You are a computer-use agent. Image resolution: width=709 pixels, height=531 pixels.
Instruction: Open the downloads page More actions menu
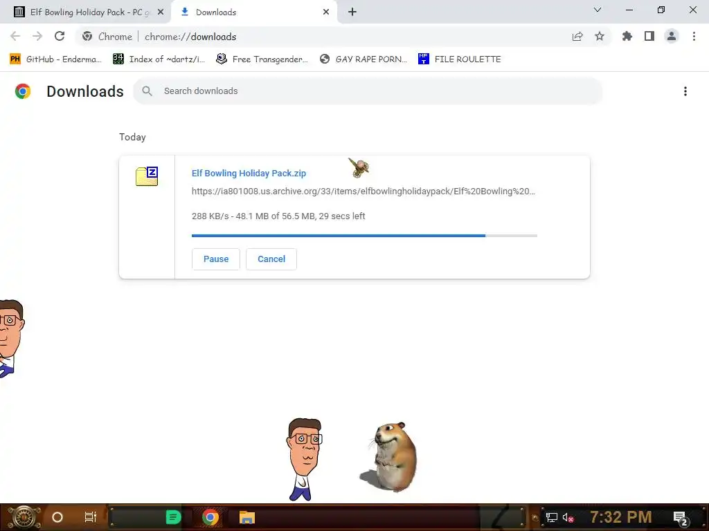tap(685, 91)
